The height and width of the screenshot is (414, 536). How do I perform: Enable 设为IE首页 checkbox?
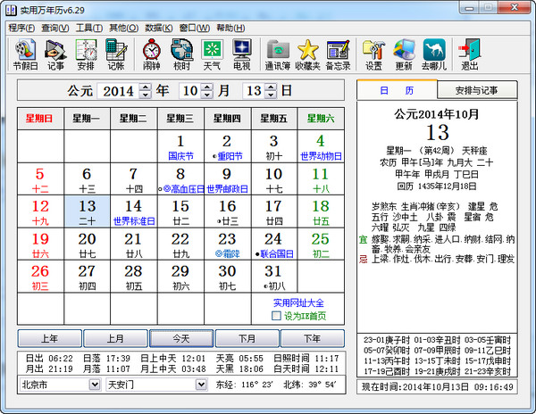pos(277,316)
